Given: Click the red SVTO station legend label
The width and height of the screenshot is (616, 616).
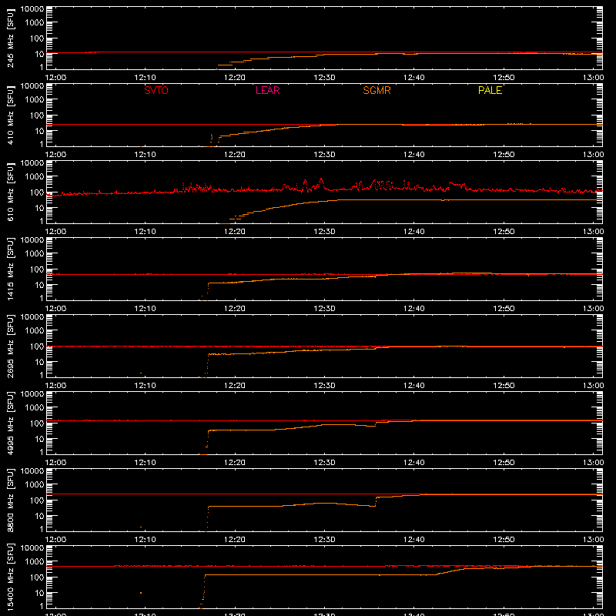Looking at the screenshot, I should click(156, 90).
